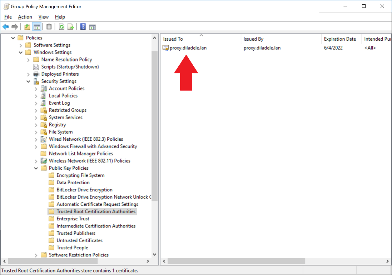Click the Security Settings lock icon
The width and height of the screenshot is (392, 275).
[36, 81]
